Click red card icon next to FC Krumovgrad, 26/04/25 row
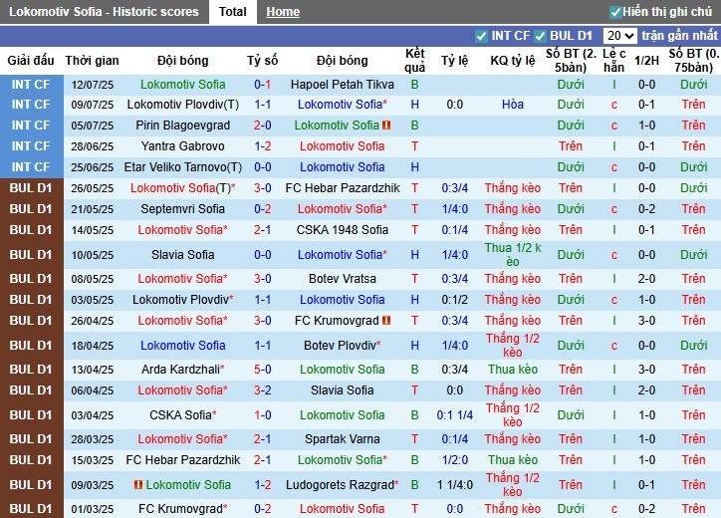721x518 pixels. (x=385, y=321)
